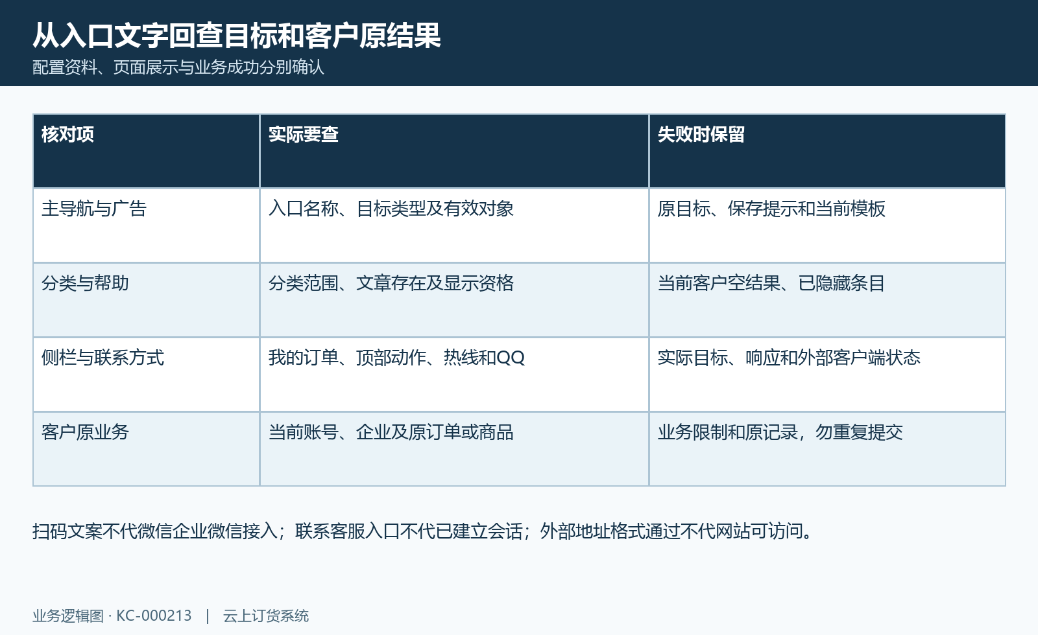Select cell 原目标、保存提示和当前模板
The image size is (1038, 635).
pyautogui.click(x=827, y=225)
